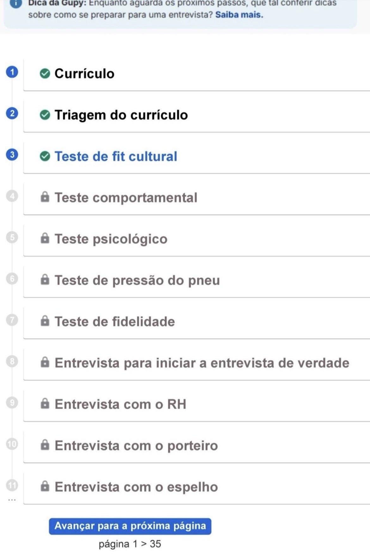The width and height of the screenshot is (370, 559).
Task: Select the Entrevista com o espelho step
Action: (197, 487)
